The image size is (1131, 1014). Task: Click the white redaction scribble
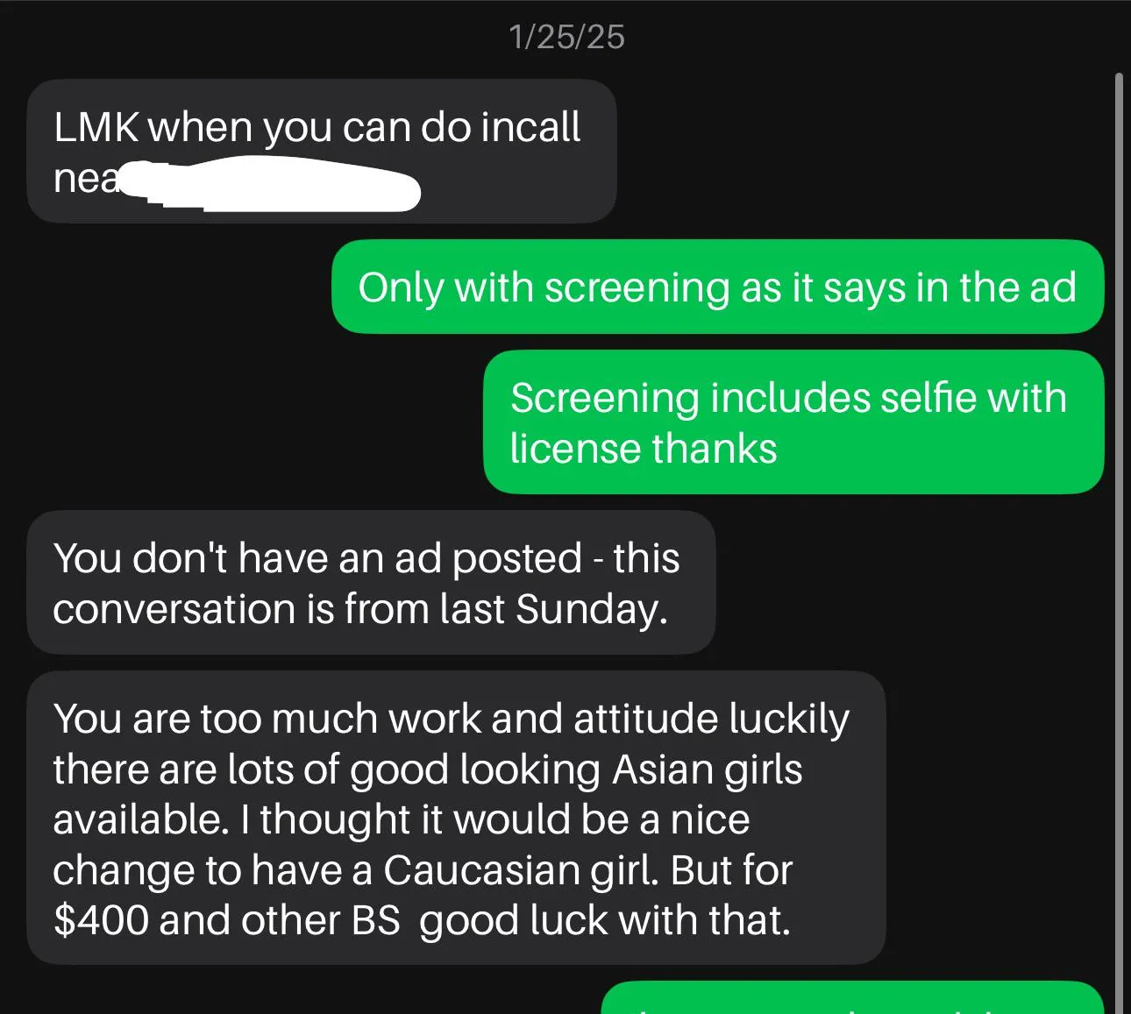pyautogui.click(x=270, y=185)
